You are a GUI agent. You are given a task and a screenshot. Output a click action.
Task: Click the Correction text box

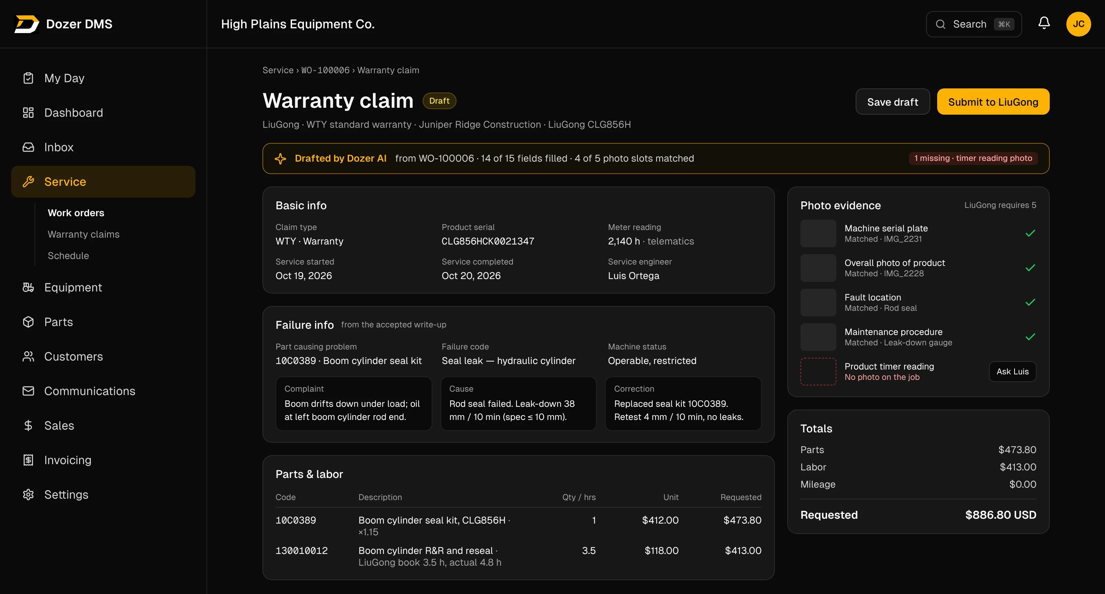(683, 404)
